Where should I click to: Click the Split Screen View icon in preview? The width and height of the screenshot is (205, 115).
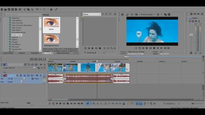pyautogui.click(x=136, y=14)
